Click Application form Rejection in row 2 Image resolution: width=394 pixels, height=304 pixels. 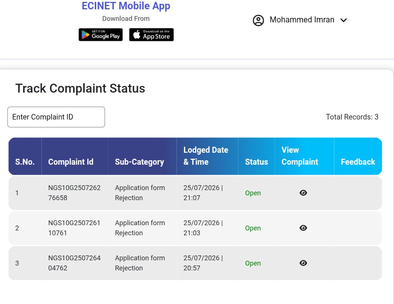click(x=140, y=228)
